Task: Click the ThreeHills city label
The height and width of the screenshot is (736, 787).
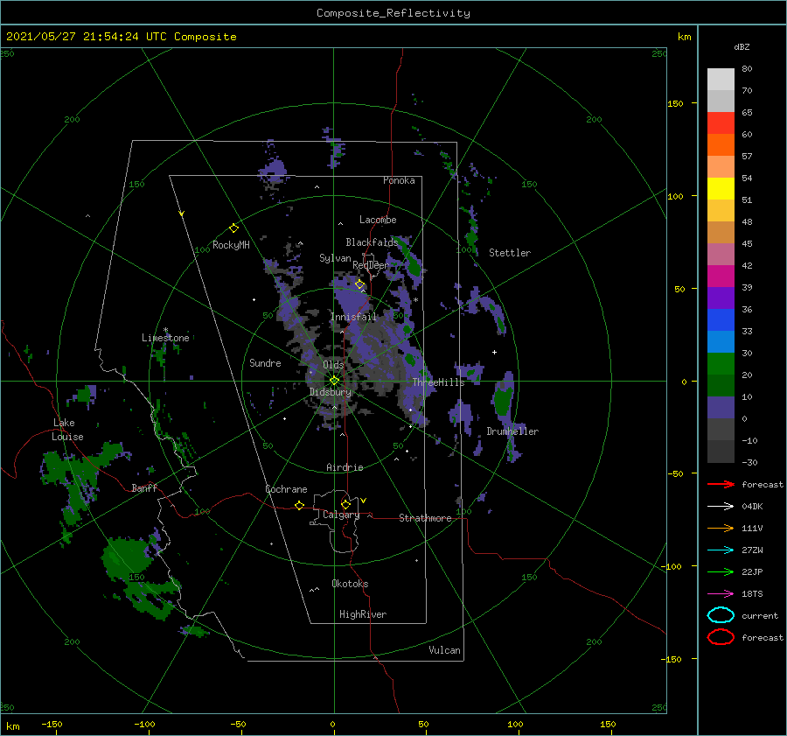Action: [438, 382]
